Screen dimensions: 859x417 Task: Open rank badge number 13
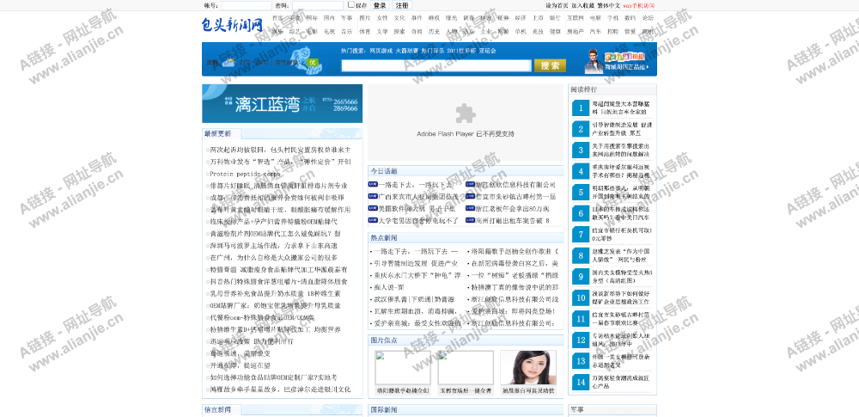(580, 361)
